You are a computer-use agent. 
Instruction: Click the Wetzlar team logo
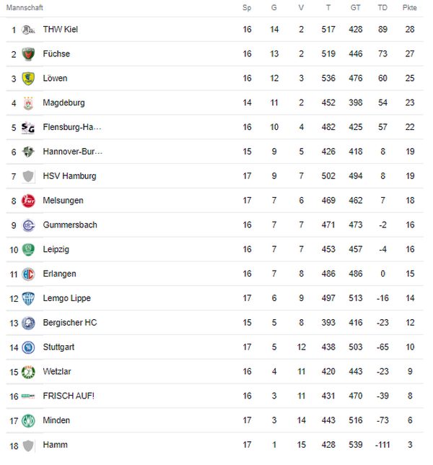coord(28,372)
